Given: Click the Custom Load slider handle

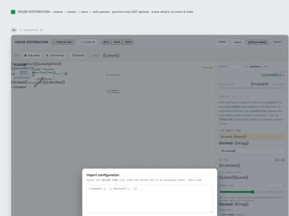Looking at the screenshot, I should click(253, 192).
